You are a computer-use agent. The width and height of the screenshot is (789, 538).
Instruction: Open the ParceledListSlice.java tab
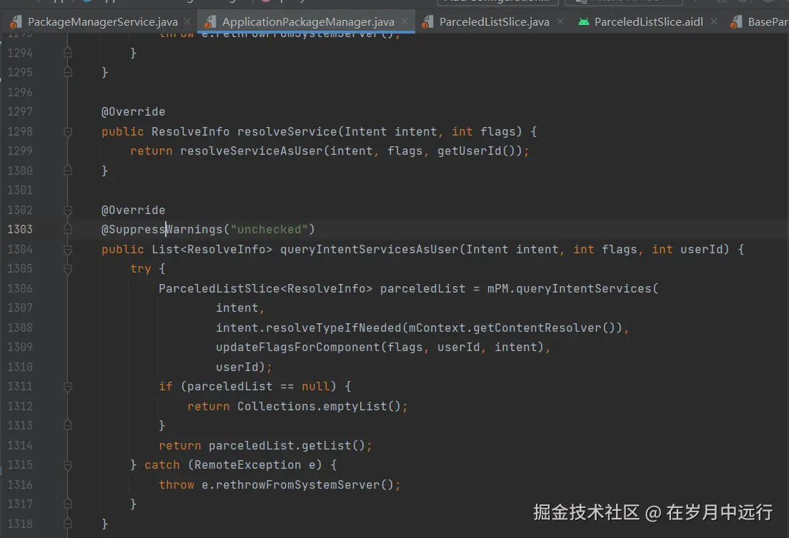click(494, 21)
